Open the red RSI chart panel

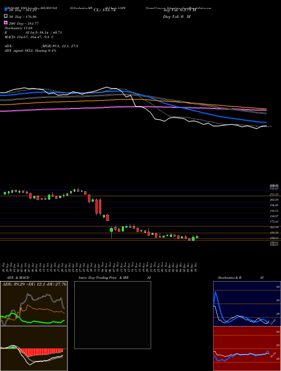tap(247, 349)
